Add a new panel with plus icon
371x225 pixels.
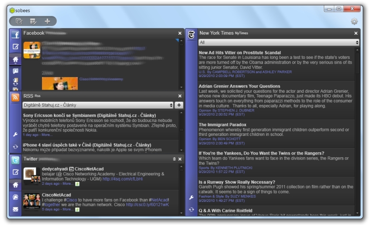pos(47,21)
